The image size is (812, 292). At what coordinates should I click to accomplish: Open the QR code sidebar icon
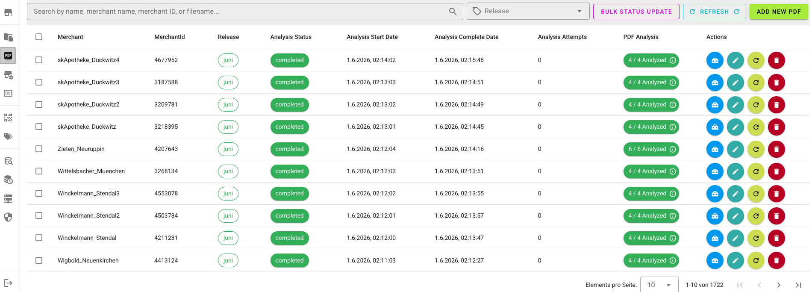pyautogui.click(x=8, y=118)
